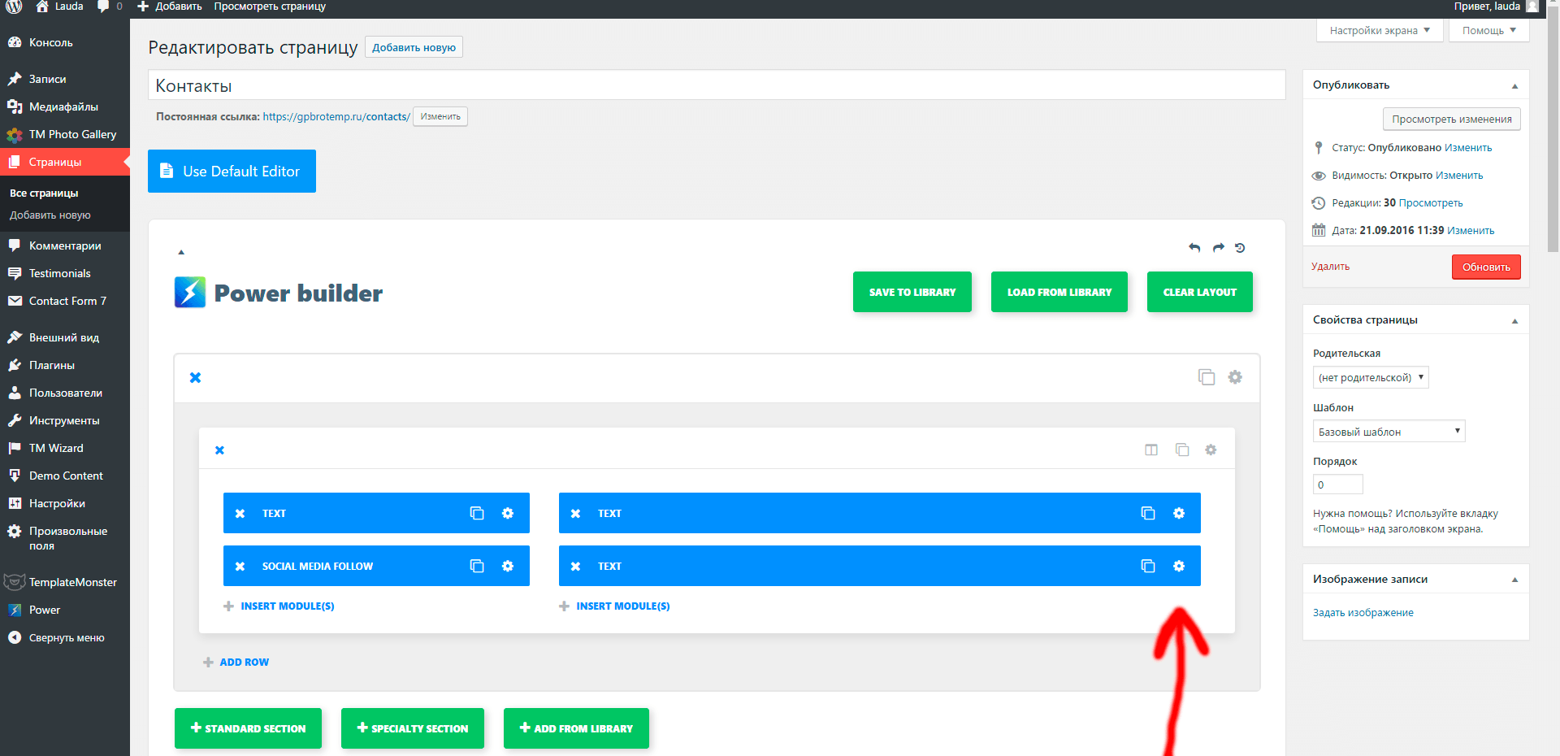Add a STANDARD SECTION
Image resolution: width=1560 pixels, height=756 pixels.
tap(248, 728)
